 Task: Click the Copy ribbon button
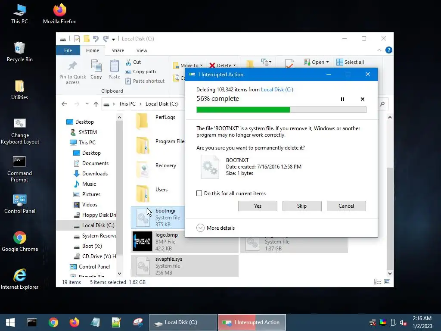96,69
